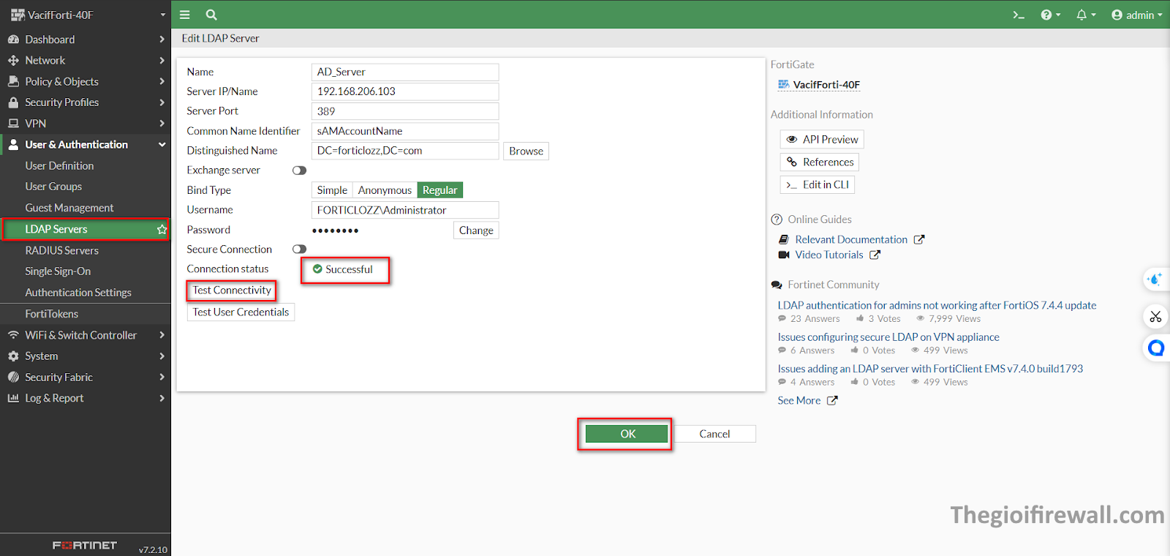Click the hamburger menu icon in top bar
The height and width of the screenshot is (556, 1170).
point(184,15)
